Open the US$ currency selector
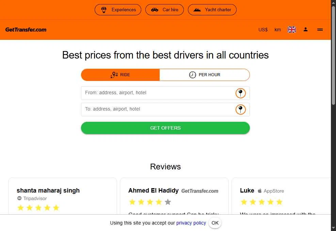 [263, 30]
